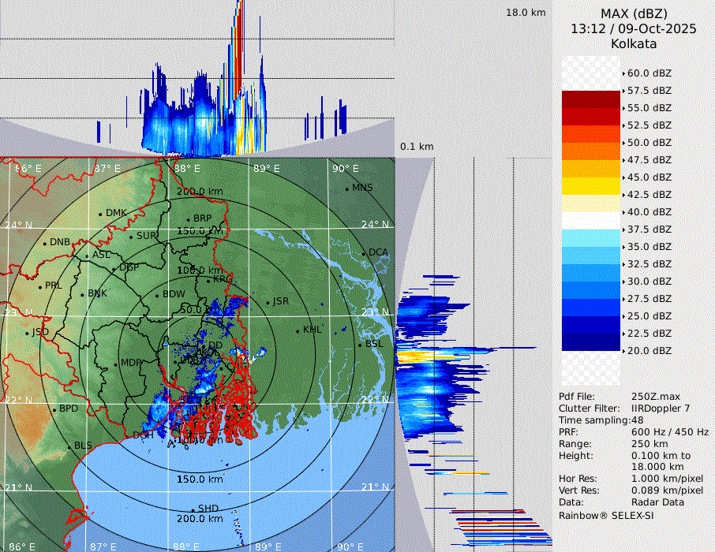The image size is (715, 552).
Task: Click the KHL station marker
Action: pos(298,330)
